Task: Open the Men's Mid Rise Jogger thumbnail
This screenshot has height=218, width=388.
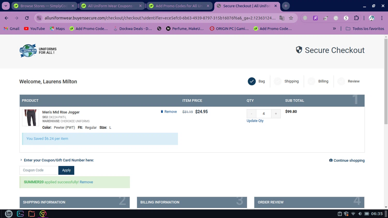Action: pos(31,118)
